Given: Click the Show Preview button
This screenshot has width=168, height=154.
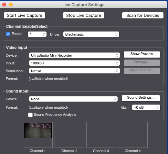Looking at the screenshot, I should coord(142,54).
